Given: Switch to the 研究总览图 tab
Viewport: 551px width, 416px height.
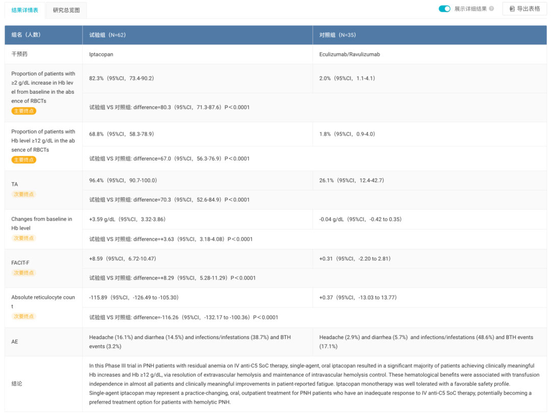Looking at the screenshot, I should pos(66,10).
